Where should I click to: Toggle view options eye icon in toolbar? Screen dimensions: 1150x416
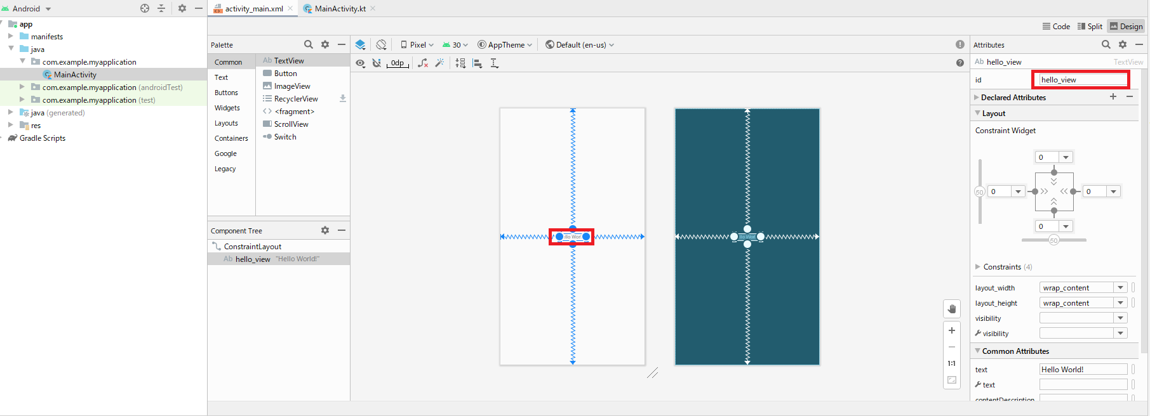point(360,63)
